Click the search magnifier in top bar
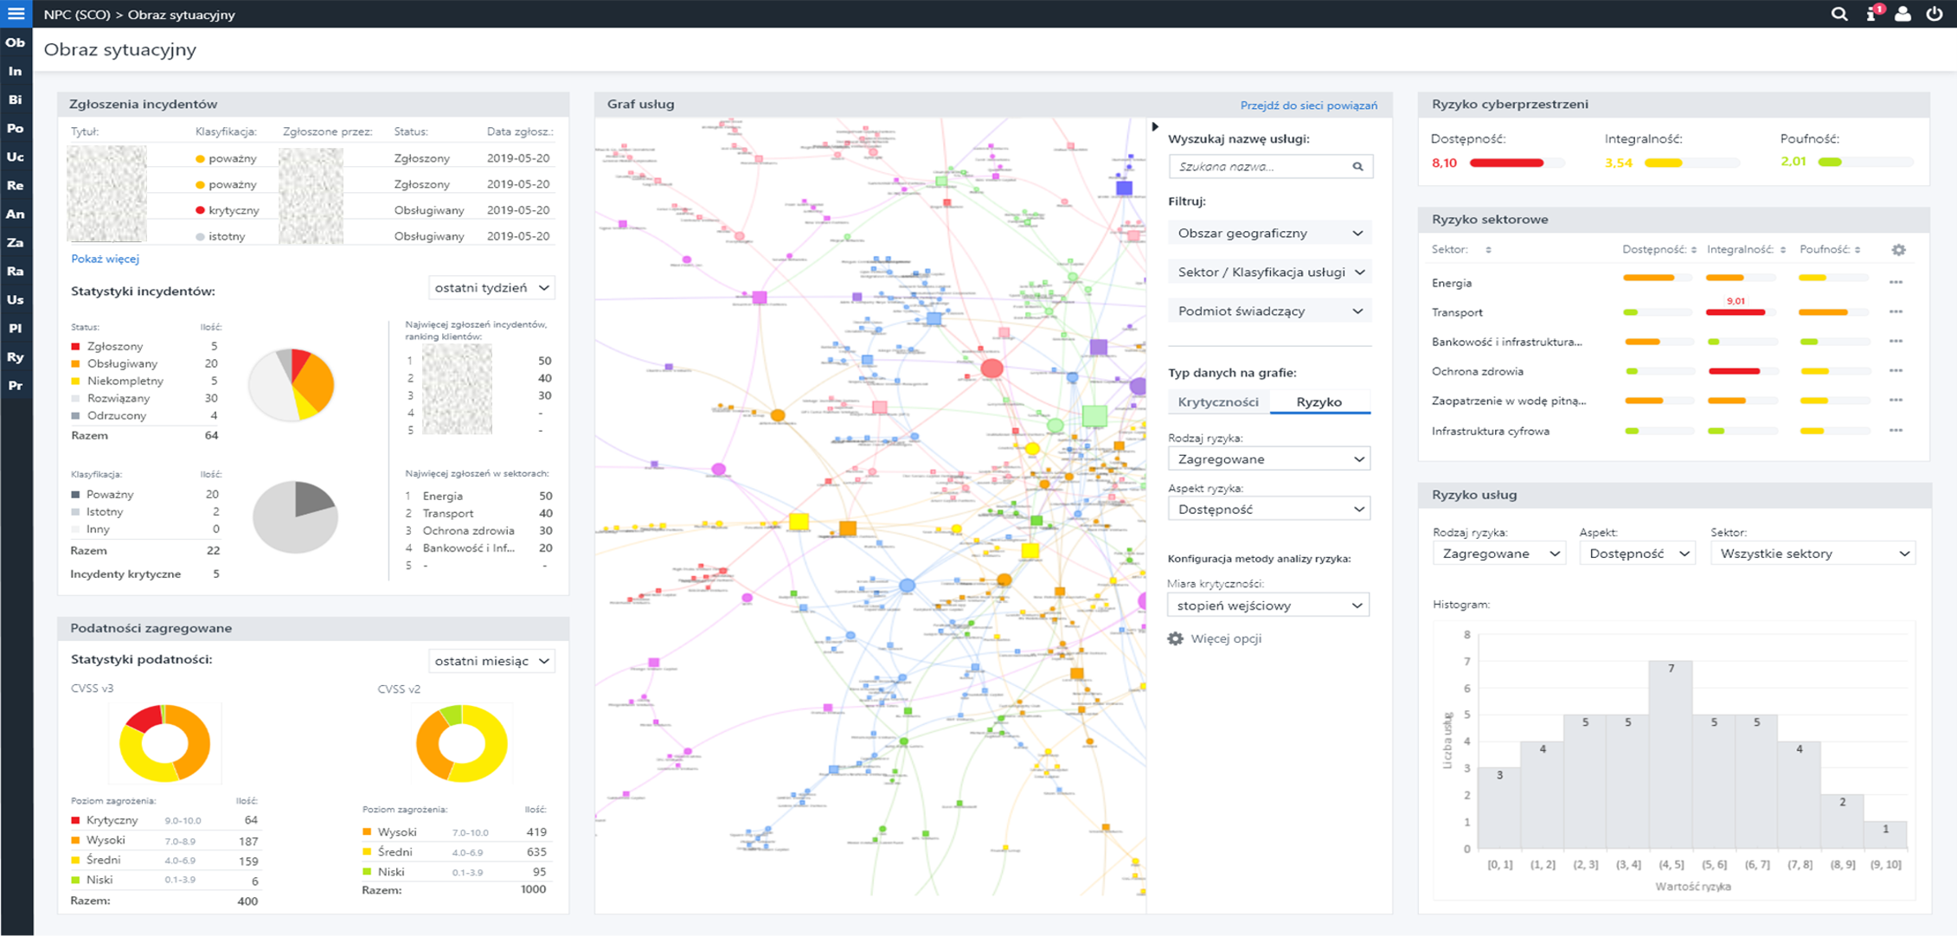Viewport: 1957px width, 936px height. (x=1839, y=14)
